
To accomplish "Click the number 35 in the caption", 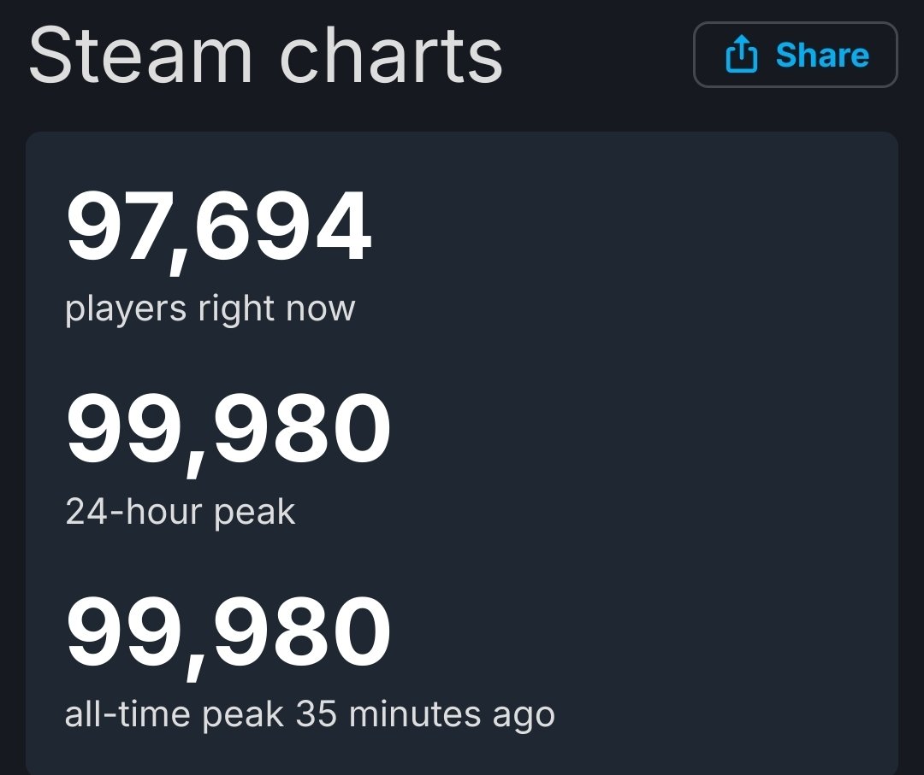I will point(317,713).
